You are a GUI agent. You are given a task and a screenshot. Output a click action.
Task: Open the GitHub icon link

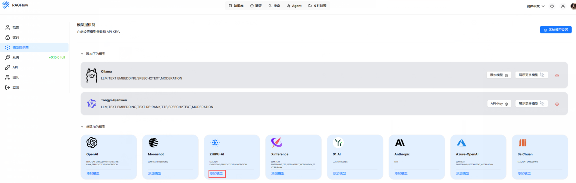coord(552,6)
